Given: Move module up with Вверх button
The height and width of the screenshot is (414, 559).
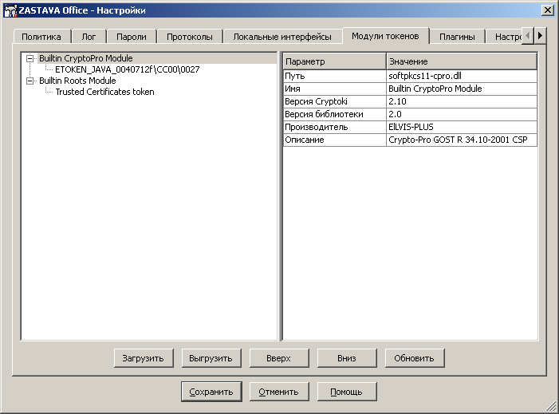Looking at the screenshot, I should [x=278, y=358].
